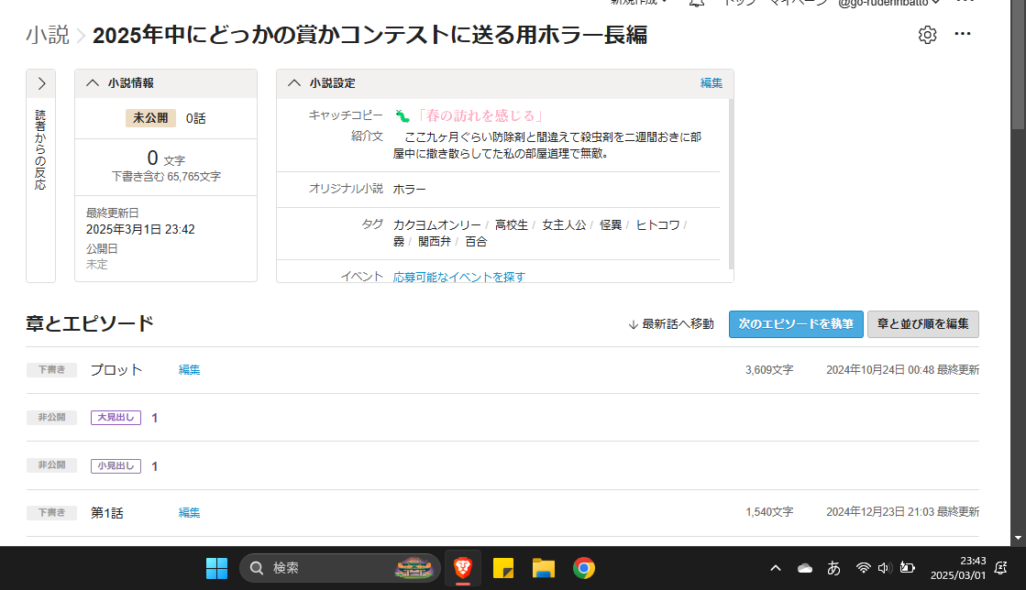This screenshot has height=590, width=1026.
Task: Open Sticky Notes from taskbar
Action: click(503, 568)
